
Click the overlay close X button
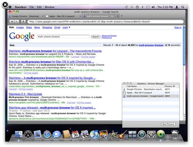[5, 5]
